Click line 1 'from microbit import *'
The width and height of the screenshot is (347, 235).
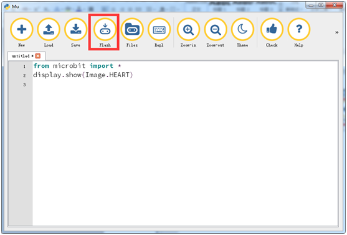[77, 66]
